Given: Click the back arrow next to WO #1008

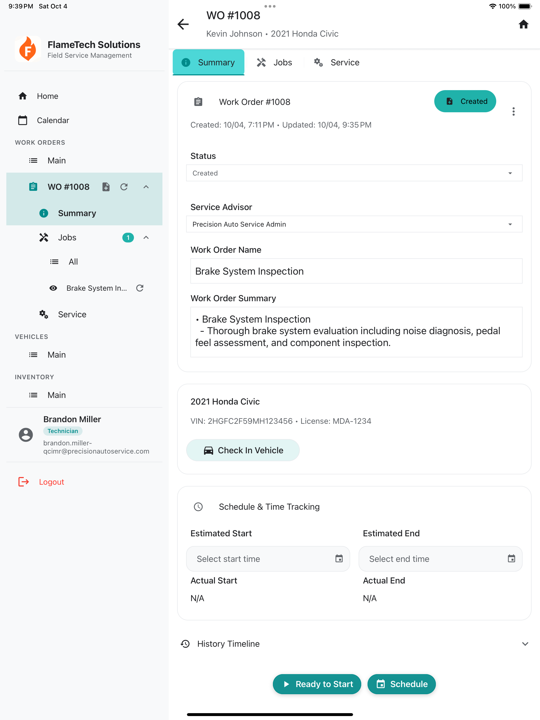Looking at the screenshot, I should (x=183, y=25).
